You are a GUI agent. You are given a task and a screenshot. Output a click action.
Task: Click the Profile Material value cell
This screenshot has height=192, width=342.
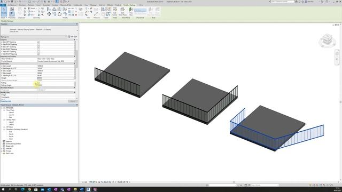coord(56,61)
